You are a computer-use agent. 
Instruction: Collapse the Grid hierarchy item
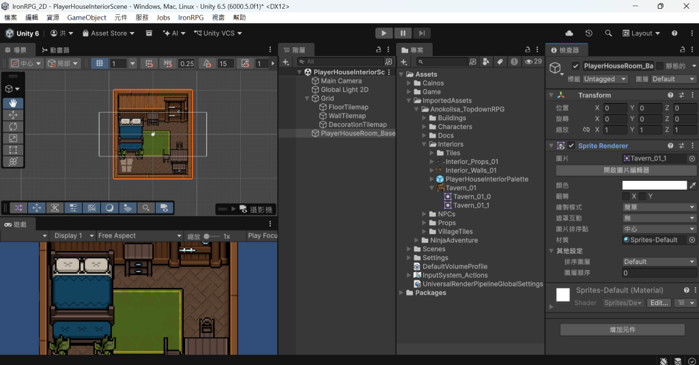[307, 98]
